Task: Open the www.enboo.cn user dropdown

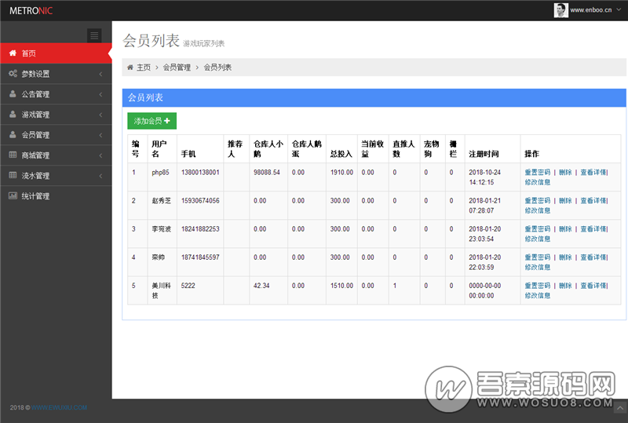Action: point(591,10)
